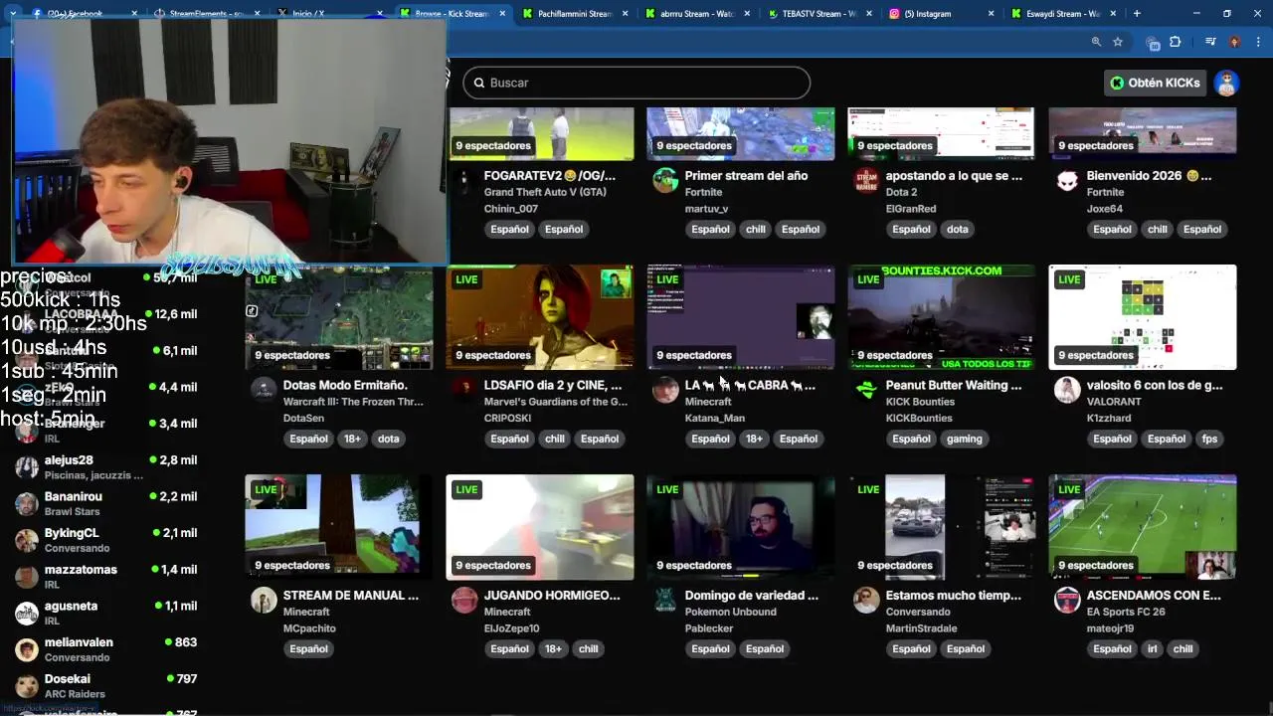
Task: Open Pokemon Unbound category link
Action: [x=730, y=612]
